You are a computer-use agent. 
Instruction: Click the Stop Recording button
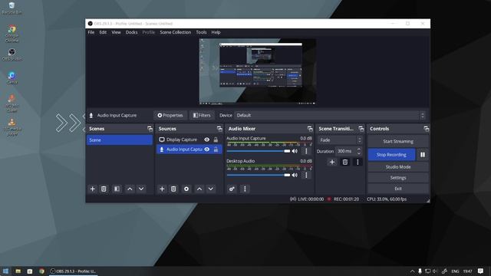click(x=391, y=155)
